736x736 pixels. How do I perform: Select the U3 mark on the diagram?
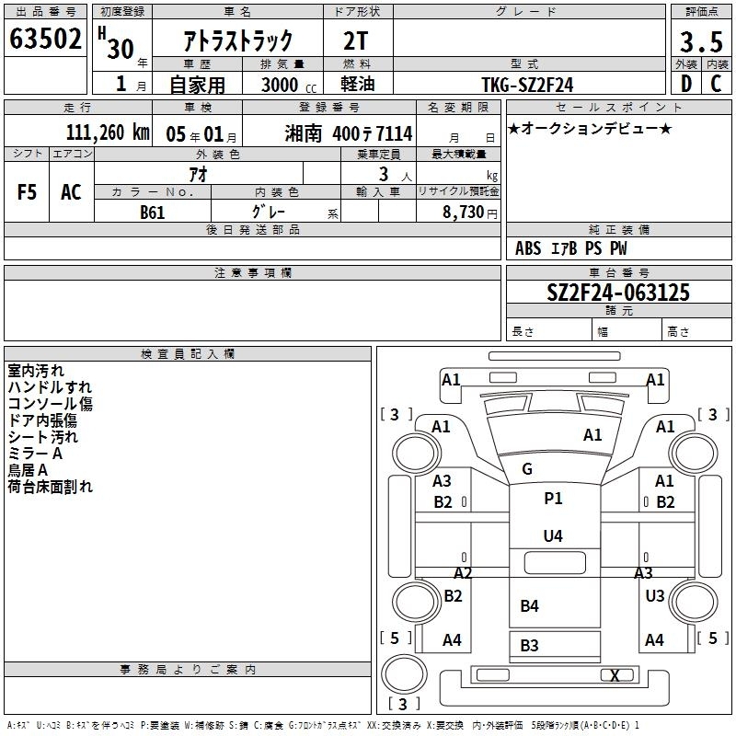[654, 596]
